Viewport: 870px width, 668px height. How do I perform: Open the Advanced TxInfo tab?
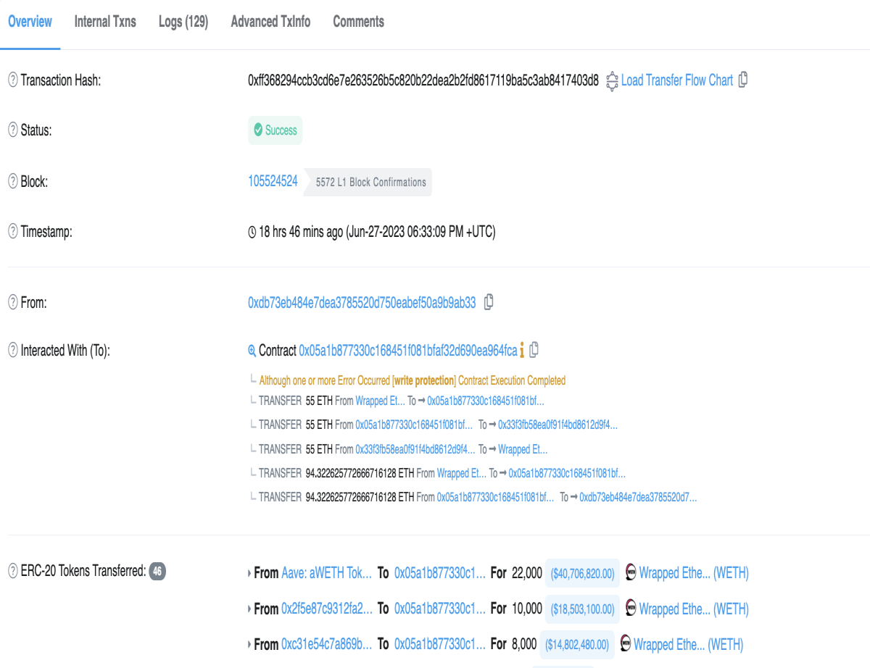270,22
